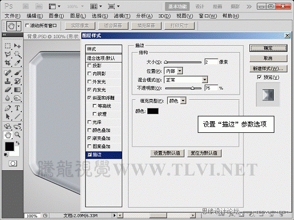This screenshot has width=294, height=220.
Task: Select the Rectangular Marquee tool
Action: [7, 46]
